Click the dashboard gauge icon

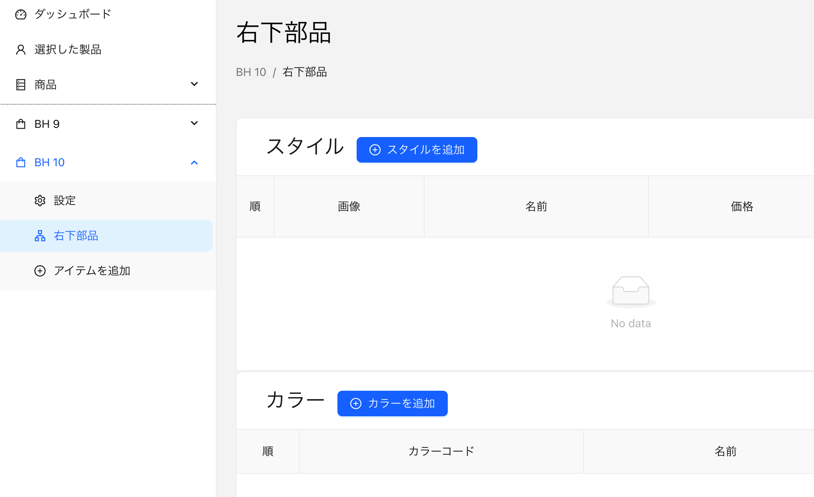(x=21, y=15)
